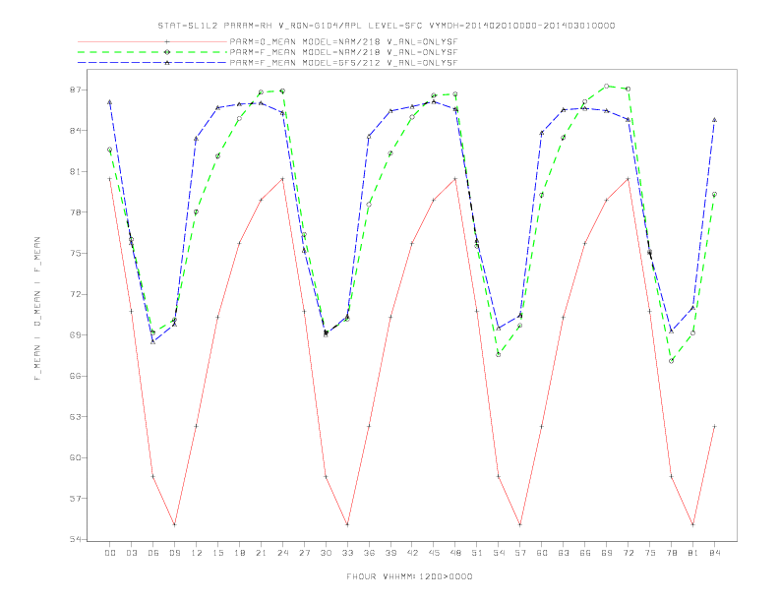Select the green F_MEAN NAM/218 legend label
Screen dimensions: 779x602
343,52
